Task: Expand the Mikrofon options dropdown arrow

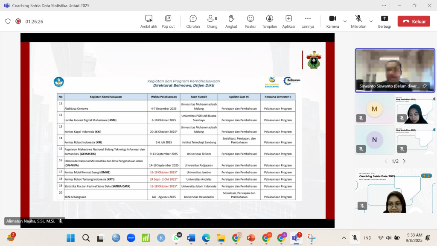Action: pyautogui.click(x=371, y=21)
